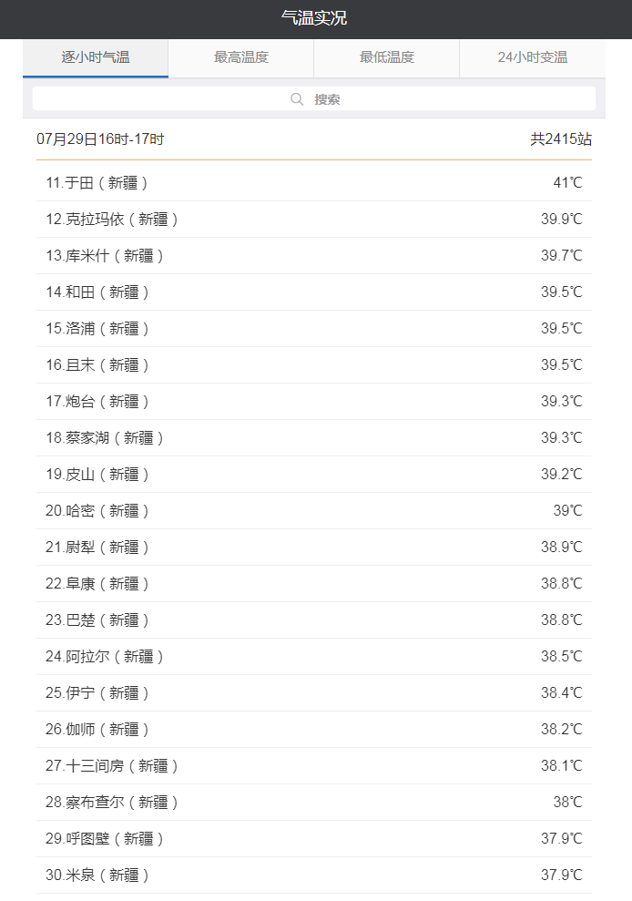This screenshot has width=632, height=901.
Task: Click the 07月29日16时-17时 time label
Action: tap(100, 139)
